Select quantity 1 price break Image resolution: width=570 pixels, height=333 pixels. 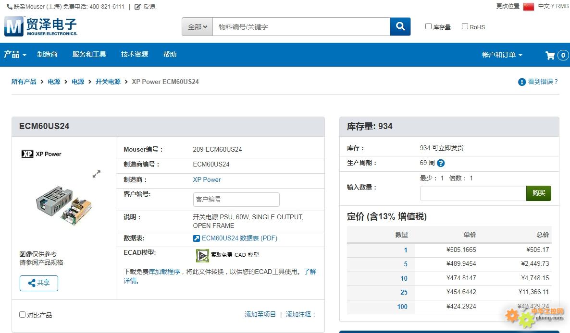pyautogui.click(x=405, y=250)
